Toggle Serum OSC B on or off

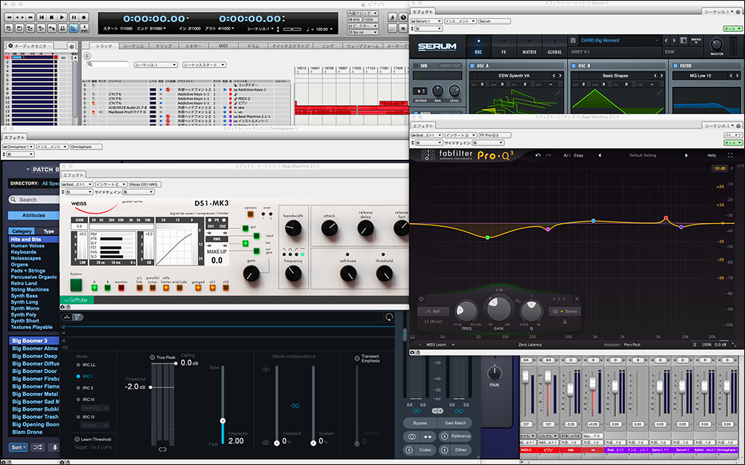574,66
